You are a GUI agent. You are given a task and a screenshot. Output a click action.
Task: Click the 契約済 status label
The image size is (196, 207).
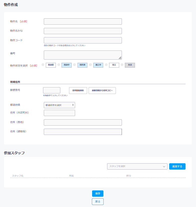tap(82, 65)
